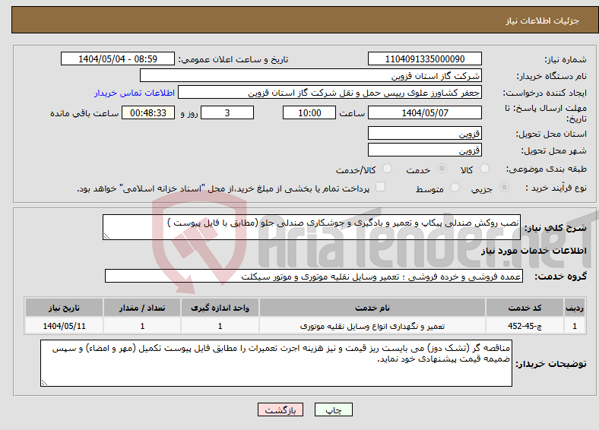Click the تاریخ نیاز column header

64,308
